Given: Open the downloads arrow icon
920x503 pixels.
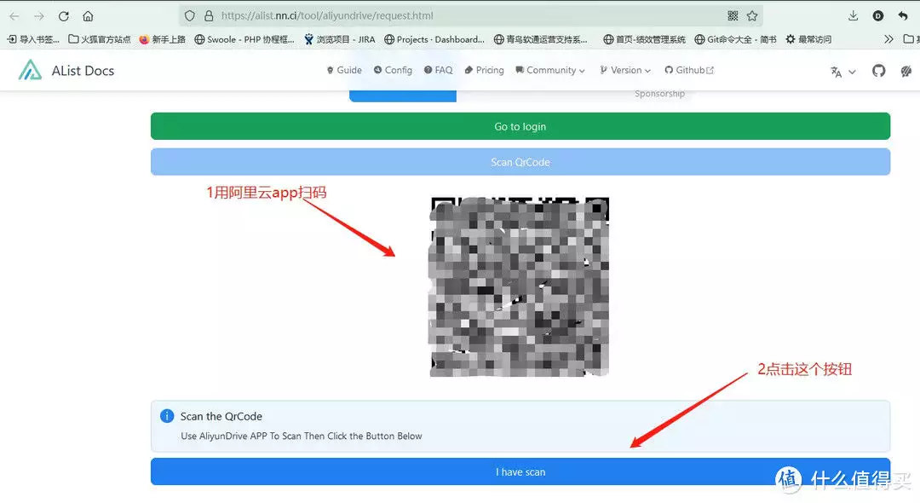Looking at the screenshot, I should 853,16.
